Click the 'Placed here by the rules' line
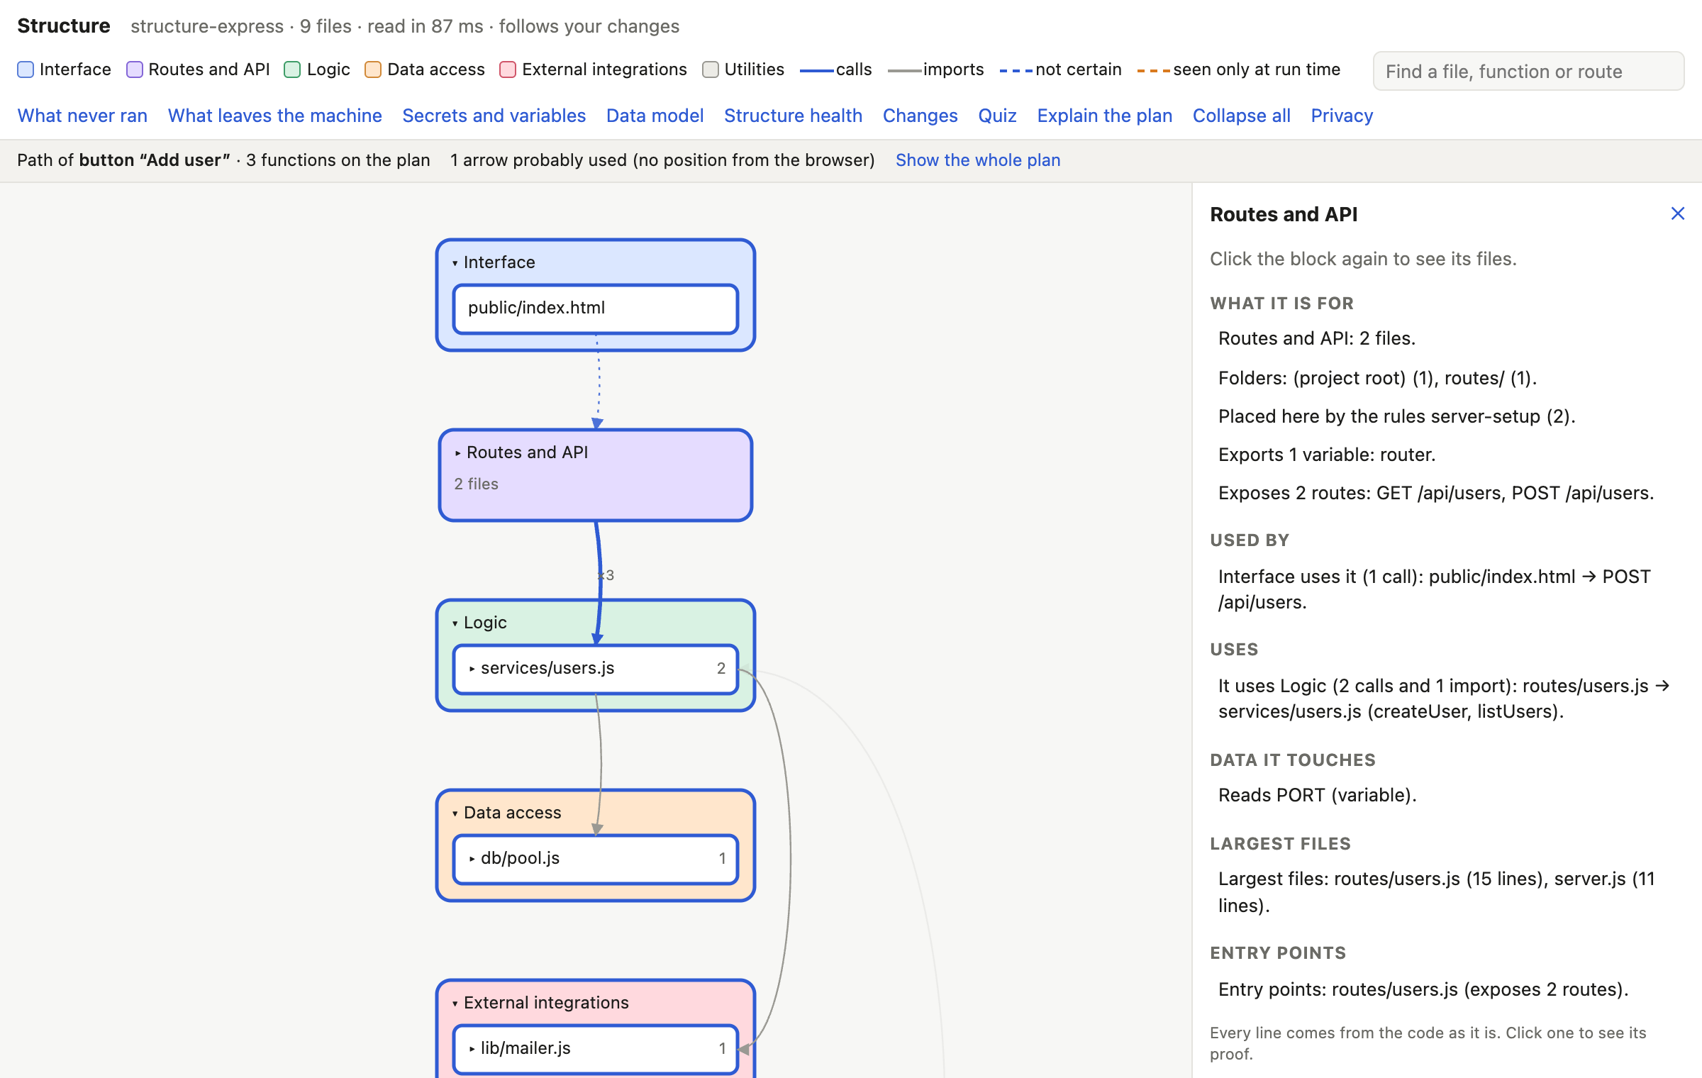The height and width of the screenshot is (1078, 1702). pos(1397,416)
